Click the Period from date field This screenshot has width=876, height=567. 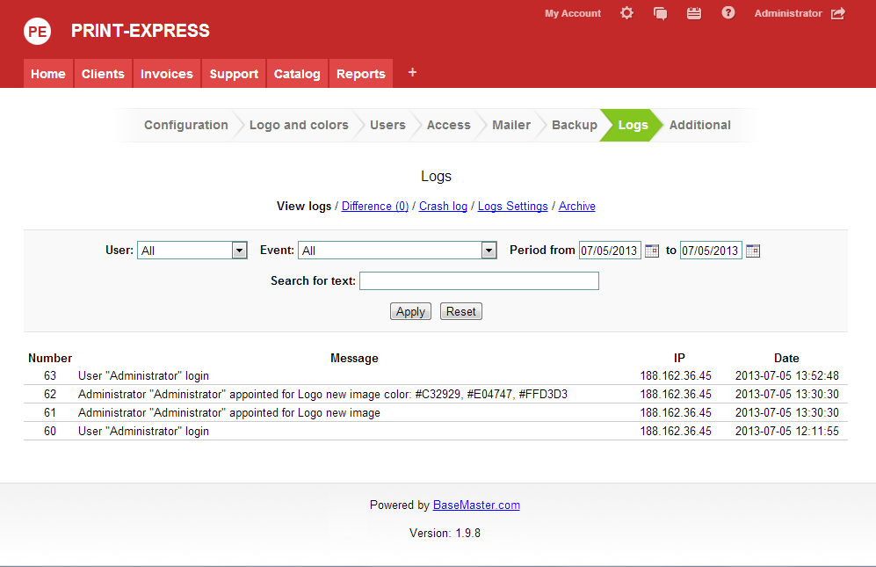point(610,251)
